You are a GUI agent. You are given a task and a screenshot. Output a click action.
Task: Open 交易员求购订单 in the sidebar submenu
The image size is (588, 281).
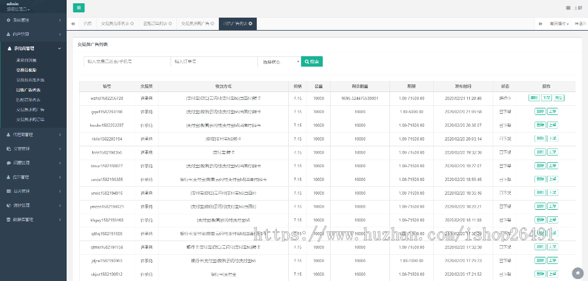tap(30, 120)
